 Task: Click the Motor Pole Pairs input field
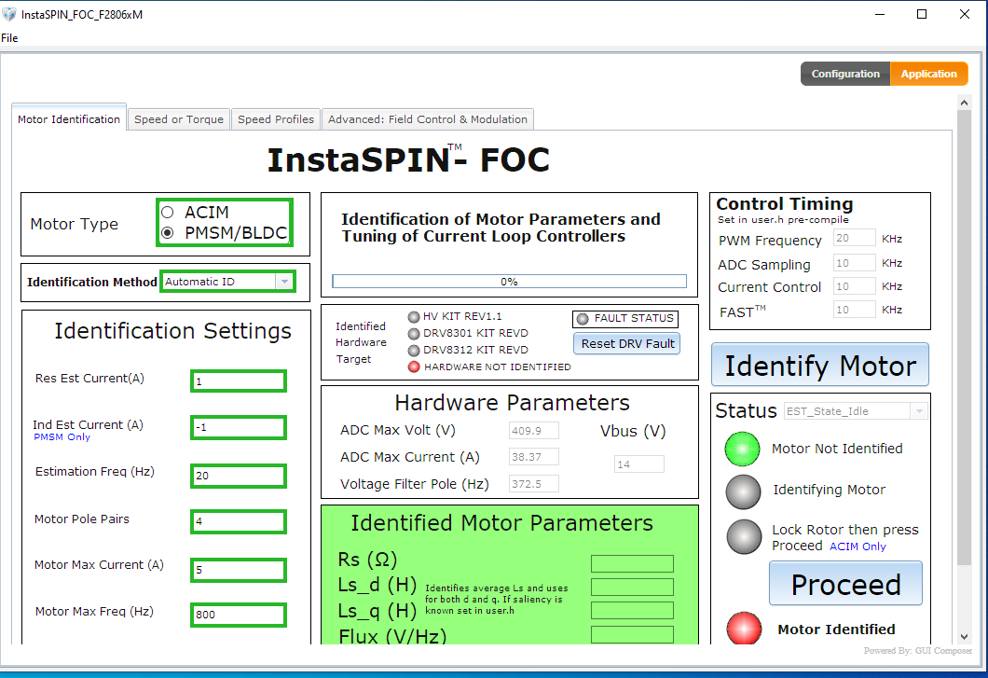[x=239, y=521]
